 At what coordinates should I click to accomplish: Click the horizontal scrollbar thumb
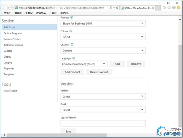pos(57,135)
